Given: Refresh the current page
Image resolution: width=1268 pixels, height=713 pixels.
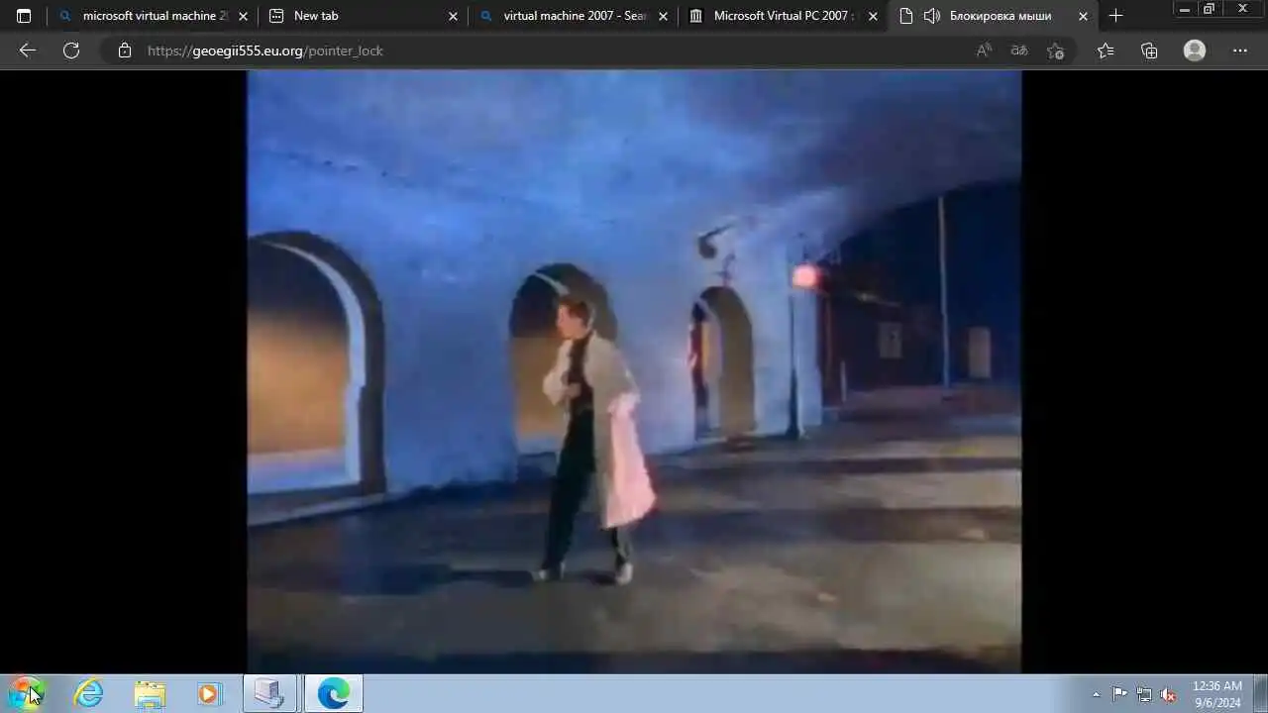Looking at the screenshot, I should click(71, 51).
